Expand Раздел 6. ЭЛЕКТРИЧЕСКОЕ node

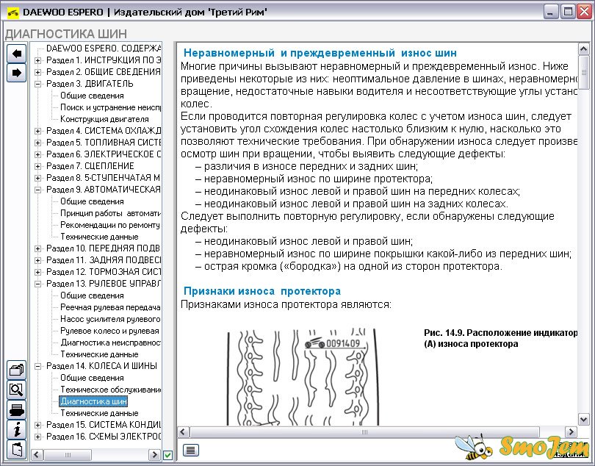(x=37, y=154)
